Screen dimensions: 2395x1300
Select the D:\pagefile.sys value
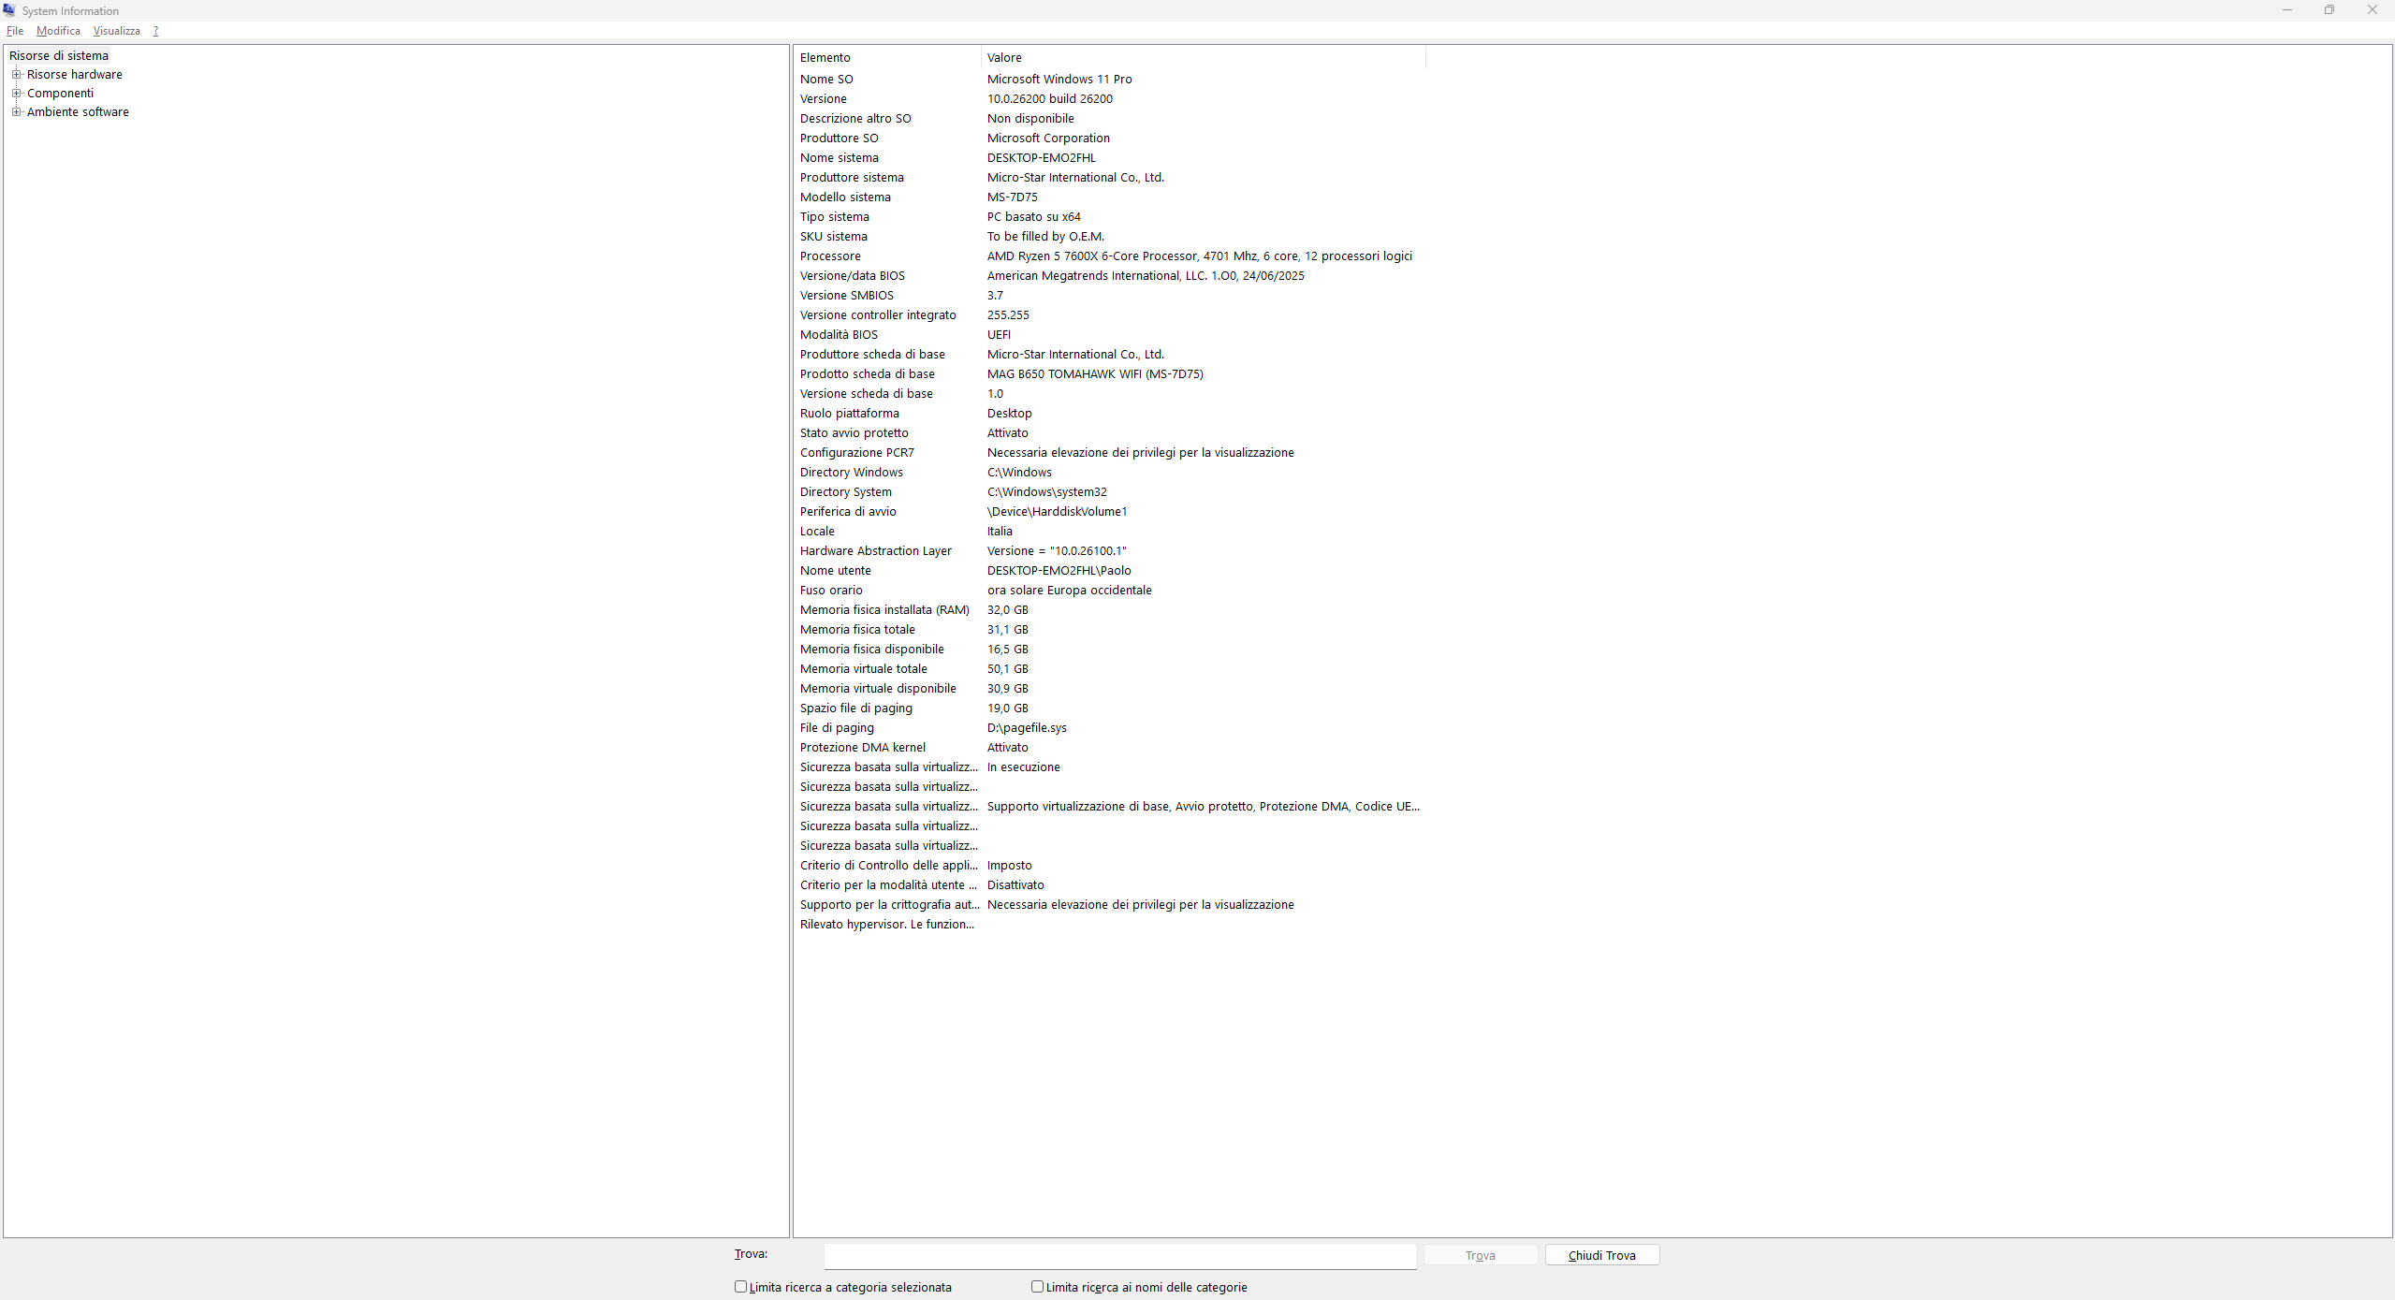(x=1027, y=728)
